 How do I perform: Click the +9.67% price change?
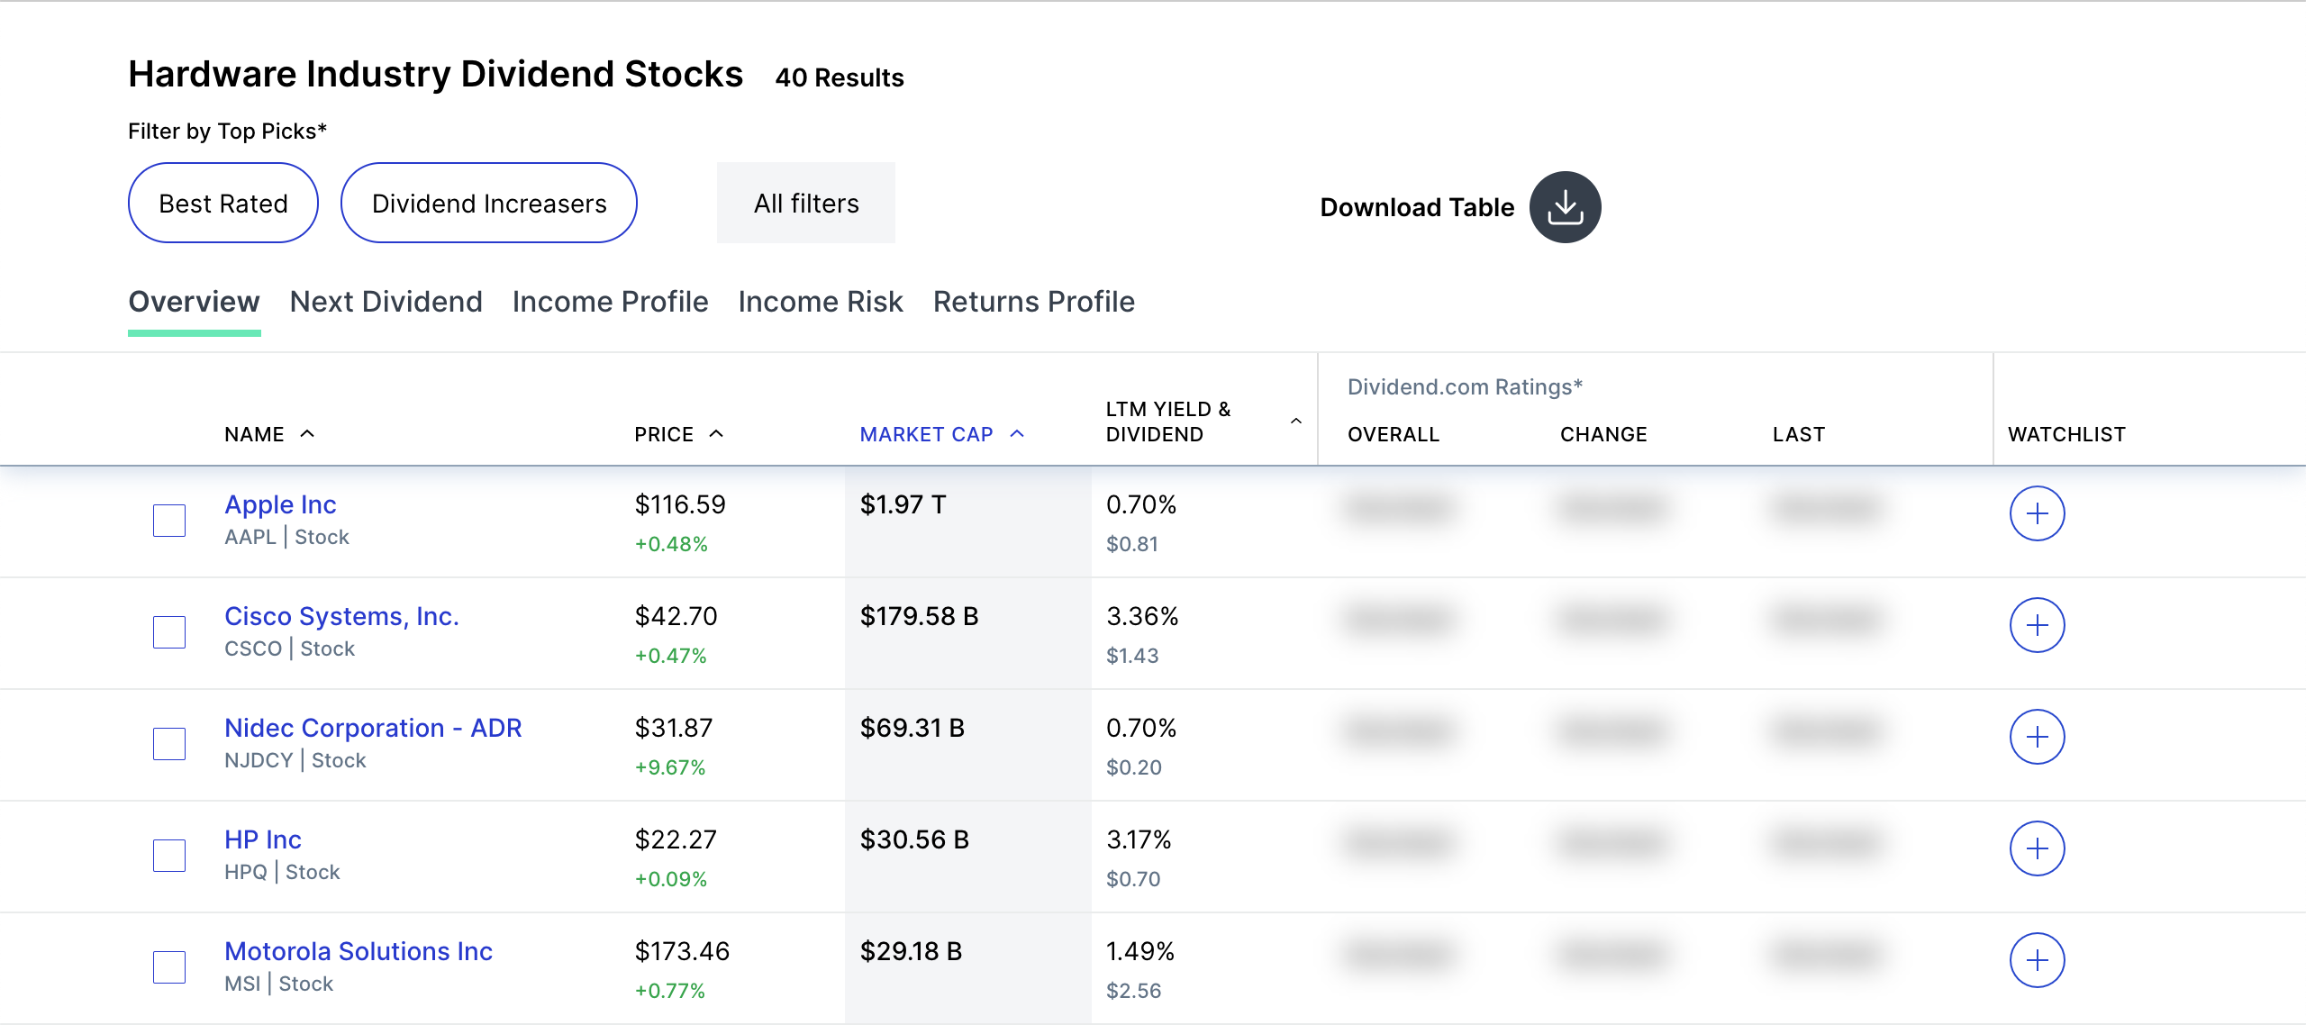click(x=670, y=767)
